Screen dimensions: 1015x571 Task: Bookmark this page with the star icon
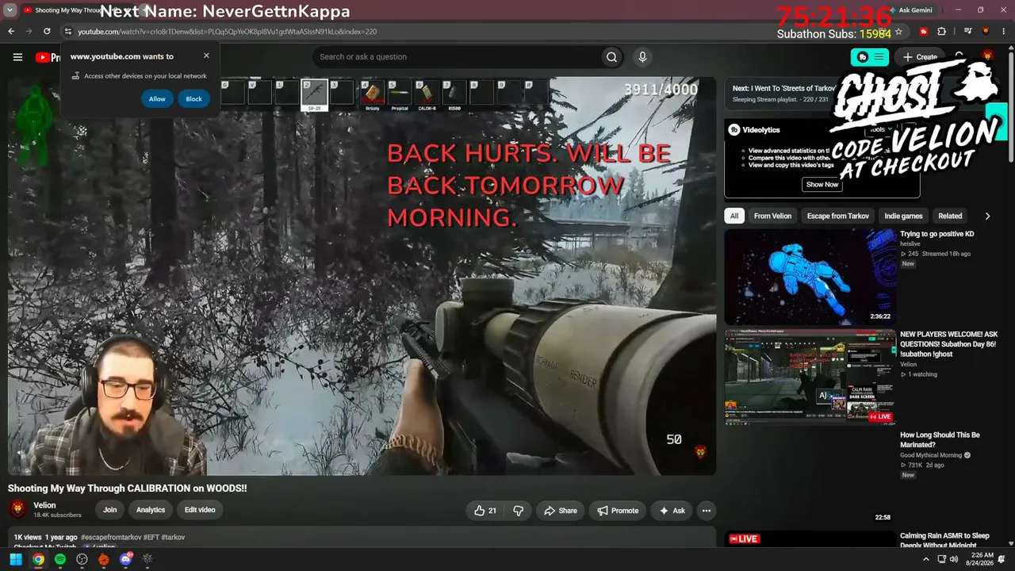click(898, 32)
